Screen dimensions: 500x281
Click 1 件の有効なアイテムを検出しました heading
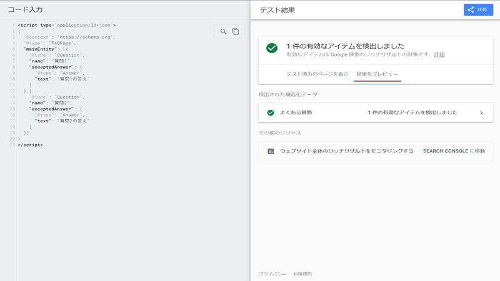point(346,46)
